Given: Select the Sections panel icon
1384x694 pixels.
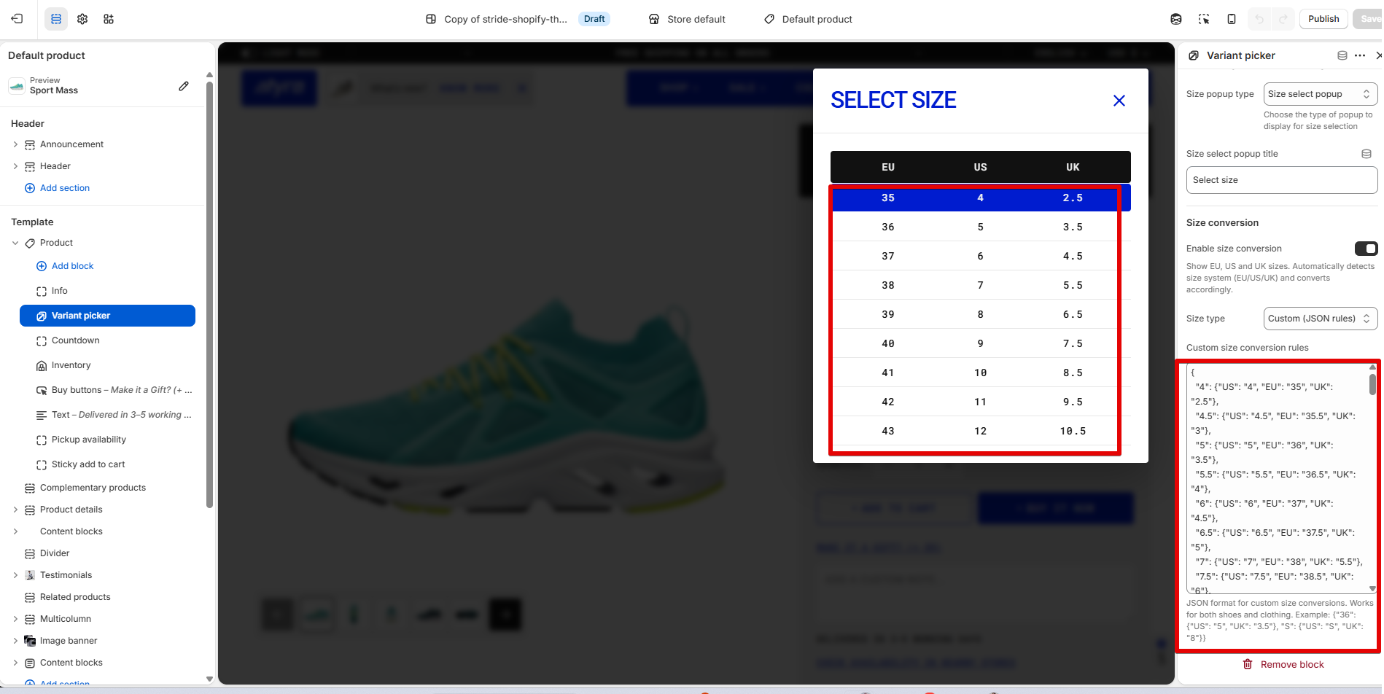Looking at the screenshot, I should [56, 19].
